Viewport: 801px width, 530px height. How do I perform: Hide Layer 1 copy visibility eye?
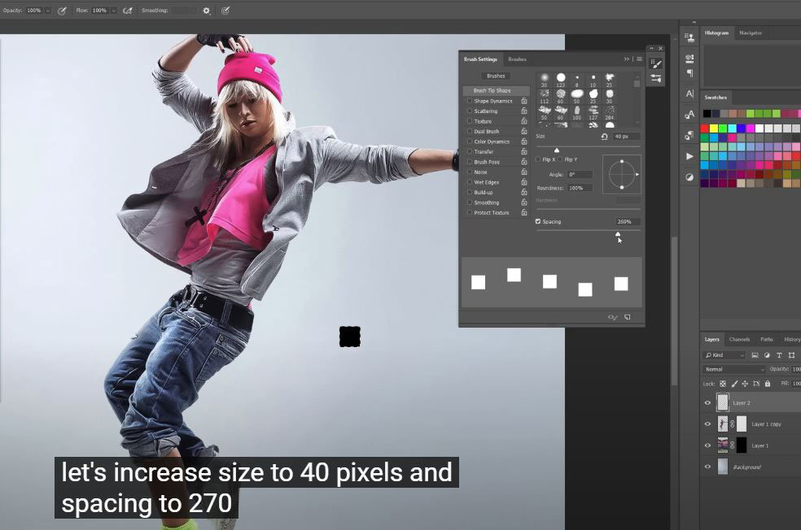707,424
